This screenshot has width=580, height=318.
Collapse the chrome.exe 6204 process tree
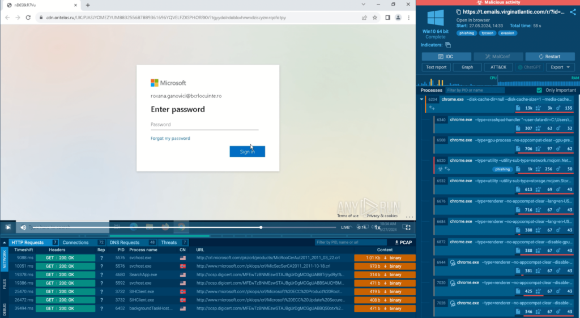(x=421, y=99)
